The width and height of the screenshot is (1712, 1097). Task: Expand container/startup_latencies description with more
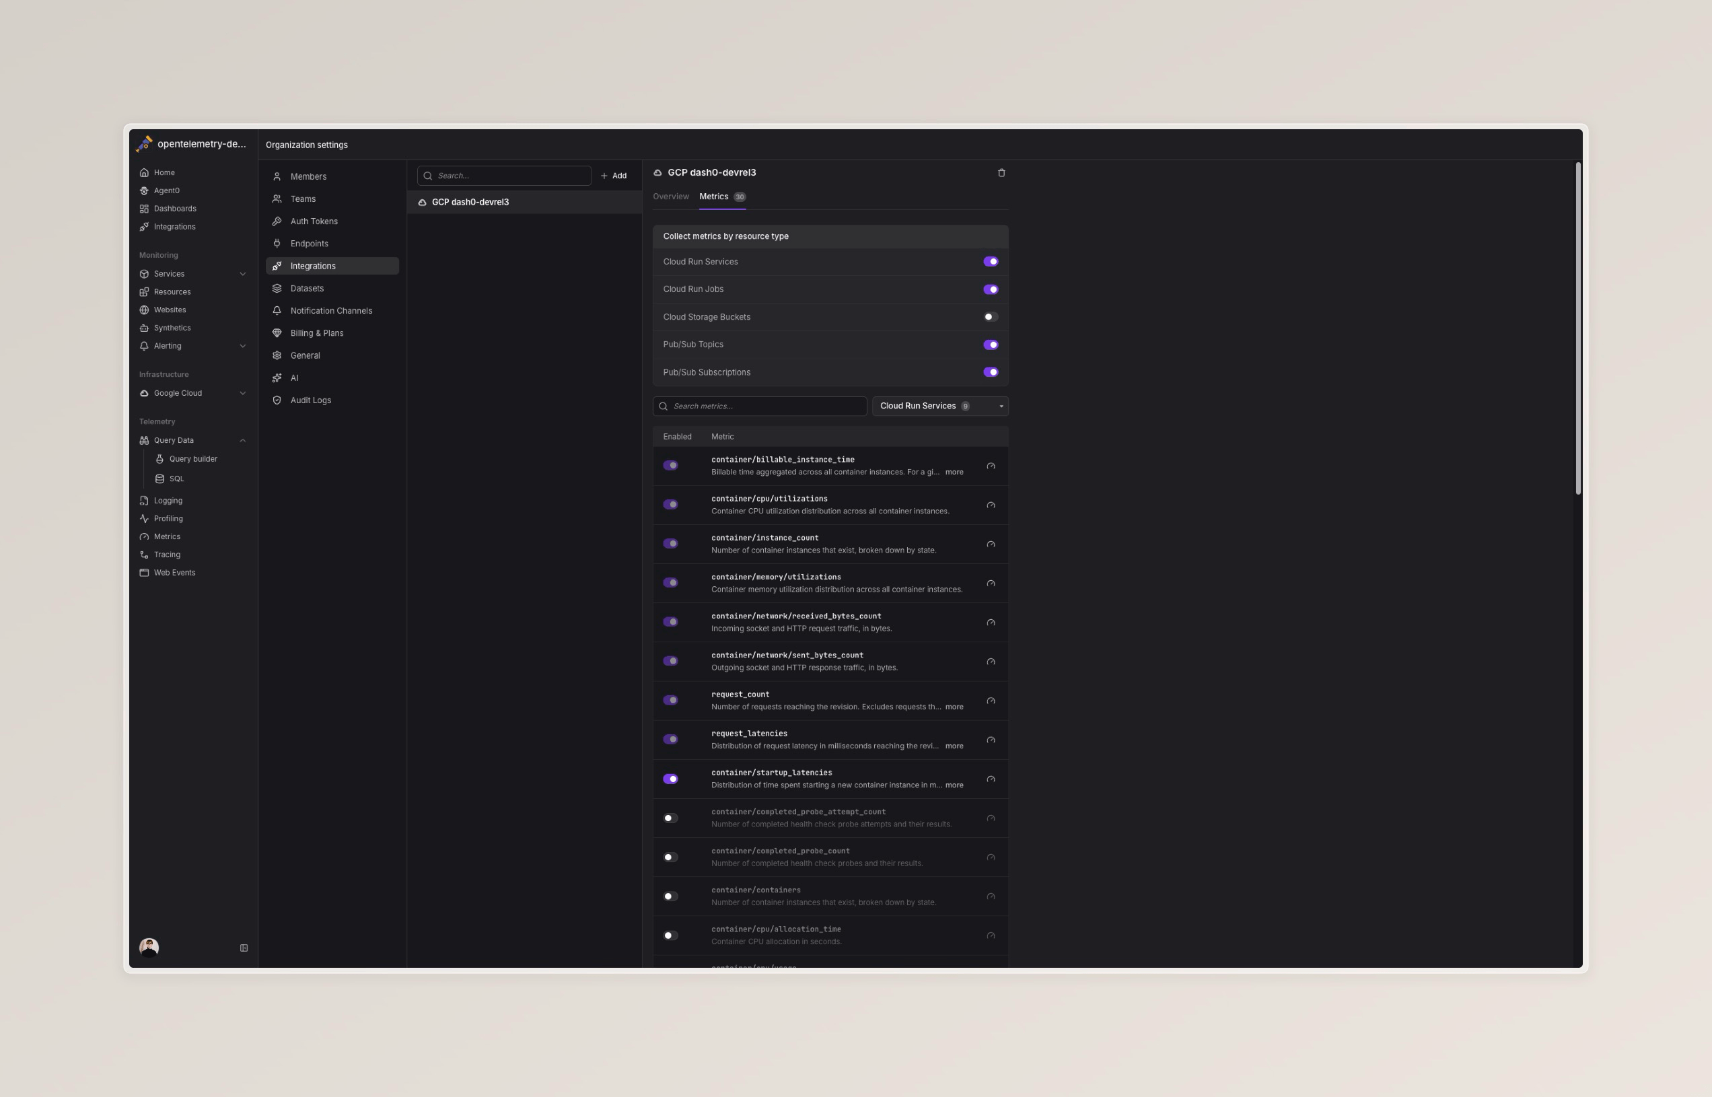(954, 785)
